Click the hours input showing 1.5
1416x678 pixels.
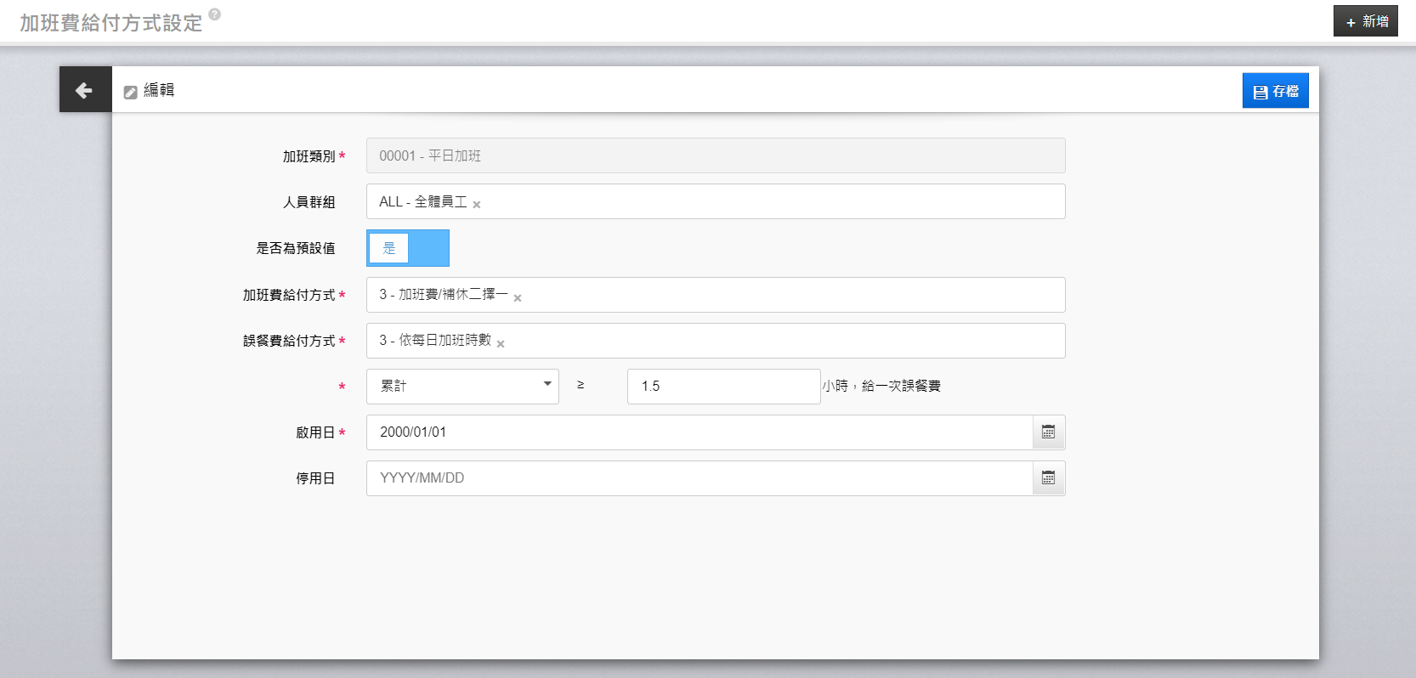(x=722, y=387)
